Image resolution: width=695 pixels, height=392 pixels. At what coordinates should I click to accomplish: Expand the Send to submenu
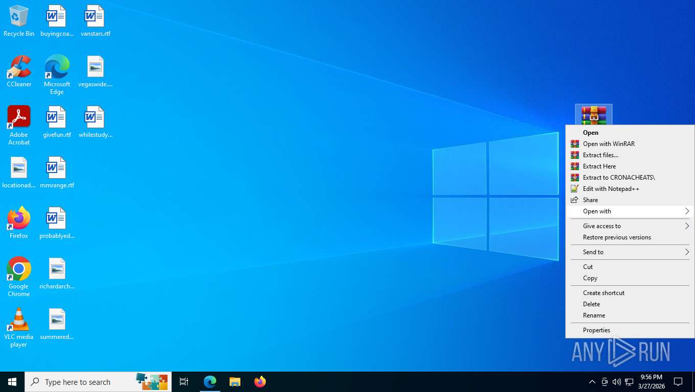630,252
